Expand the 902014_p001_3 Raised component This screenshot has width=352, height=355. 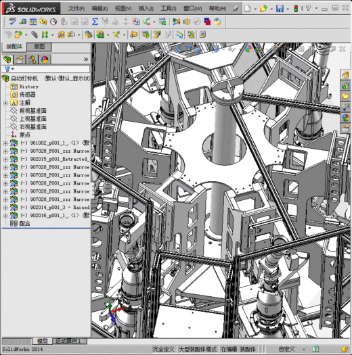click(x=5, y=208)
